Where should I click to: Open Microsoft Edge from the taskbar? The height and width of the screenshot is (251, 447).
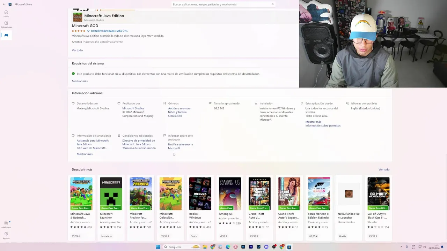[228, 247]
